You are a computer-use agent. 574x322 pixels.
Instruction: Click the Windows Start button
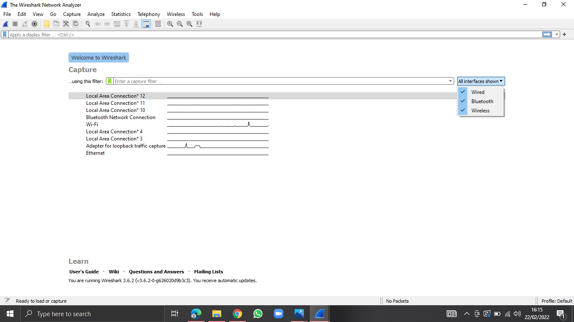pyautogui.click(x=10, y=314)
